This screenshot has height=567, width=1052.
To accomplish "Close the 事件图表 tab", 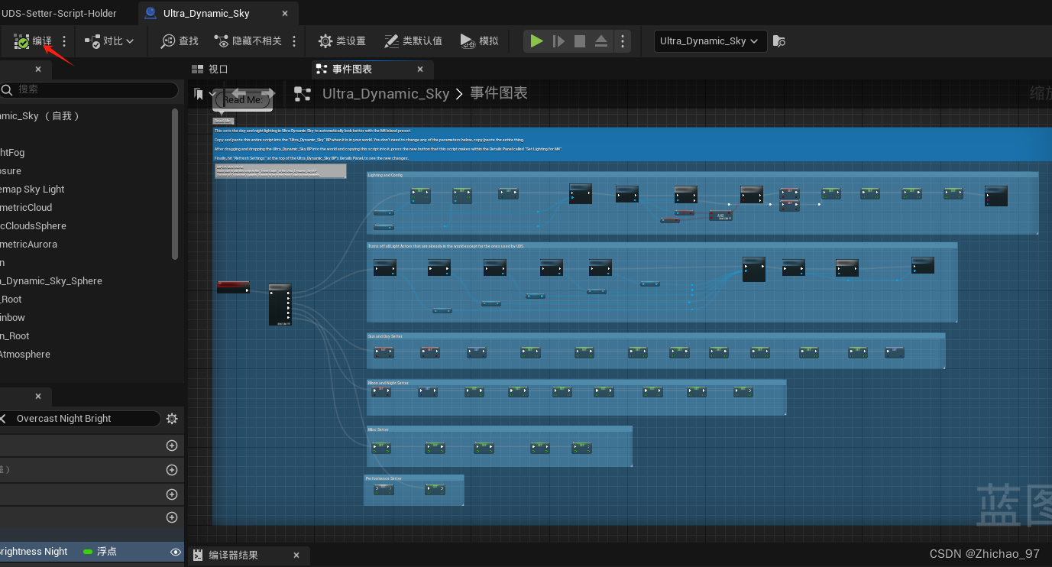I will [x=420, y=69].
